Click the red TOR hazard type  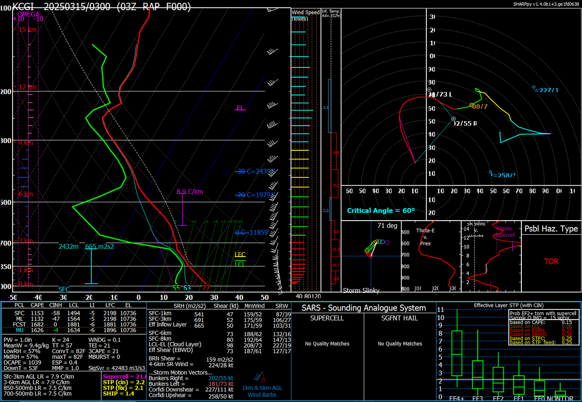[x=551, y=262]
